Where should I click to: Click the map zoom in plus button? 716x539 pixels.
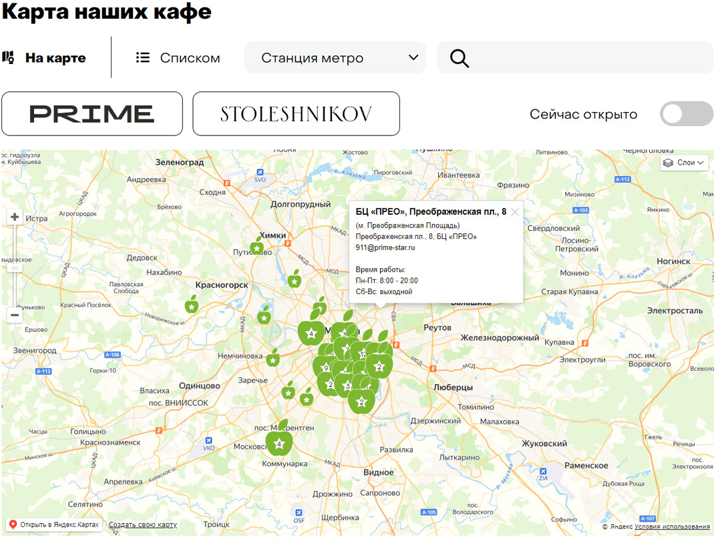(x=15, y=217)
